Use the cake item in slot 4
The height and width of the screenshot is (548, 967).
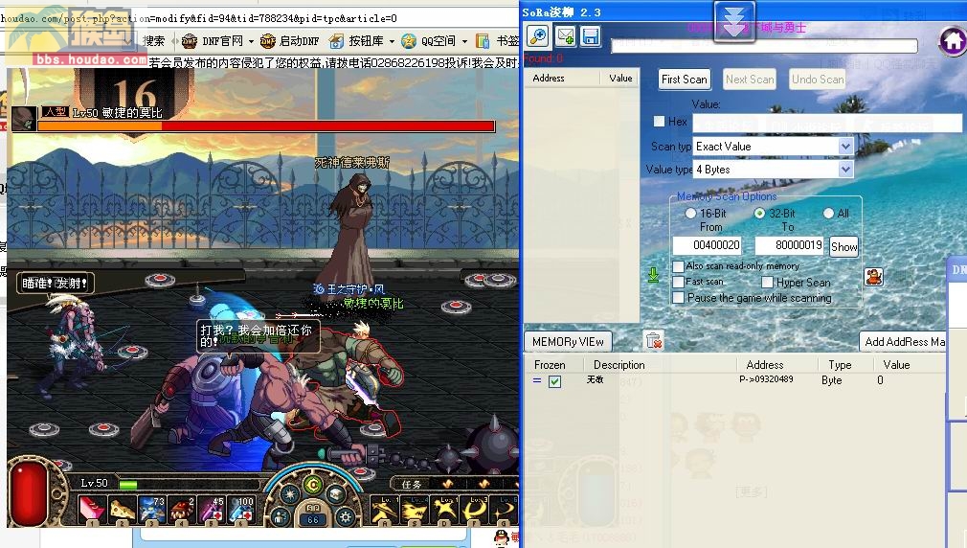(x=181, y=511)
